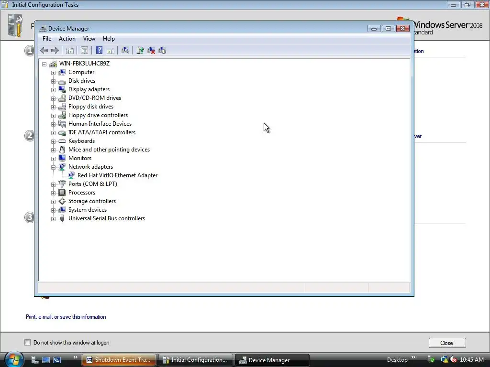Click the Desktop toolbar label in taskbar
Screen dimensions: 490x367
397,360
